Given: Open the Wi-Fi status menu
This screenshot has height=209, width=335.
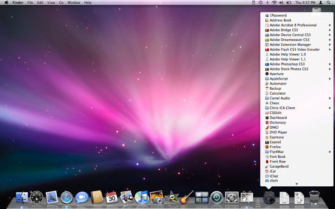Looking at the screenshot, I should point(274,3).
